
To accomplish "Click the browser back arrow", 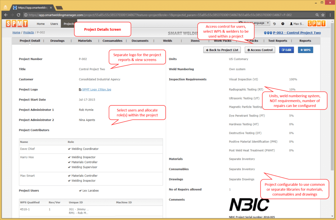I will [x=6, y=15].
